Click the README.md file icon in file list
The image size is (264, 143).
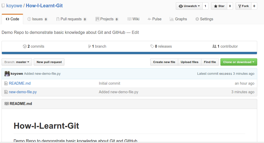pos(6,83)
